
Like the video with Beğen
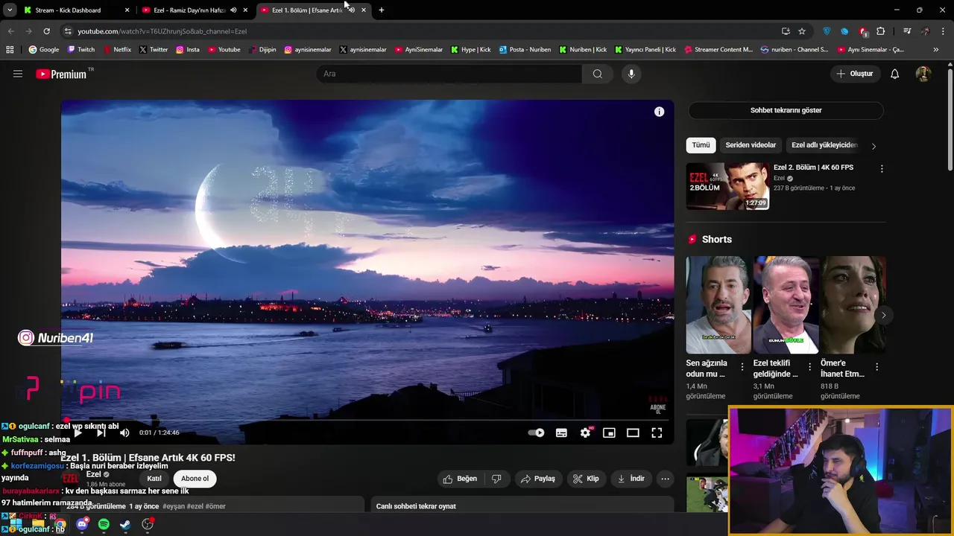click(460, 479)
